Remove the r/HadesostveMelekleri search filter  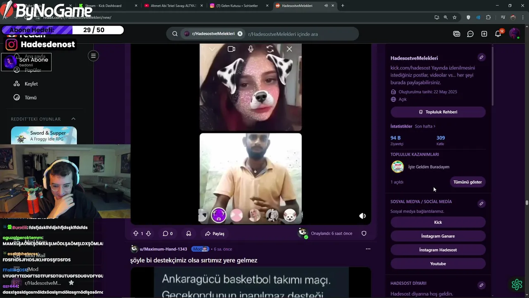[x=240, y=34]
